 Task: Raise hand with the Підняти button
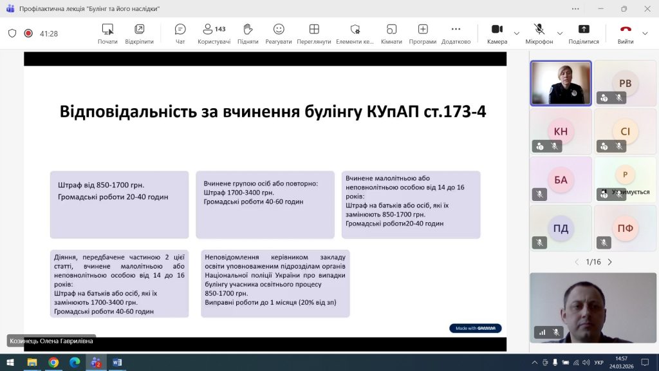tap(248, 33)
